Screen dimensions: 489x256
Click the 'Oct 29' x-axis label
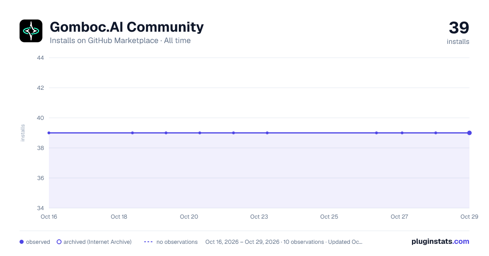point(469,217)
